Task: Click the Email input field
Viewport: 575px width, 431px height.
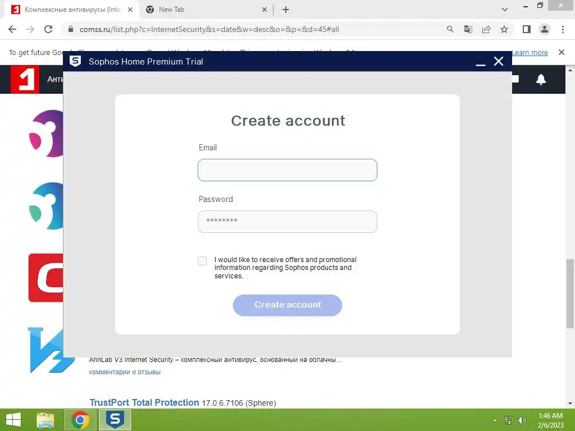Action: coord(287,170)
